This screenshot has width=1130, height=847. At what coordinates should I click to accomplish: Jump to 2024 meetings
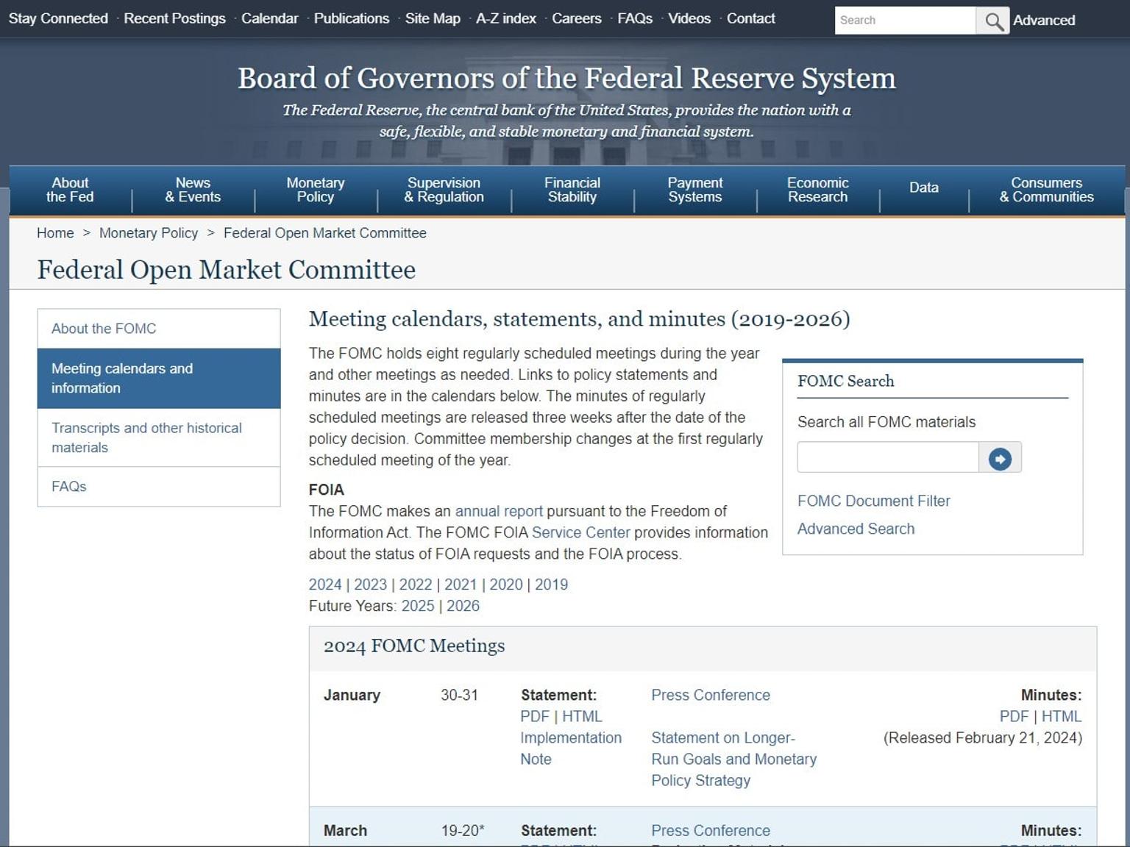[x=325, y=585]
